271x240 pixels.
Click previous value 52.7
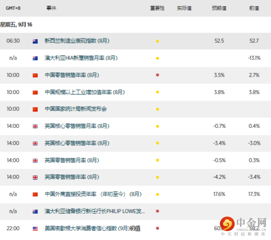(x=254, y=41)
